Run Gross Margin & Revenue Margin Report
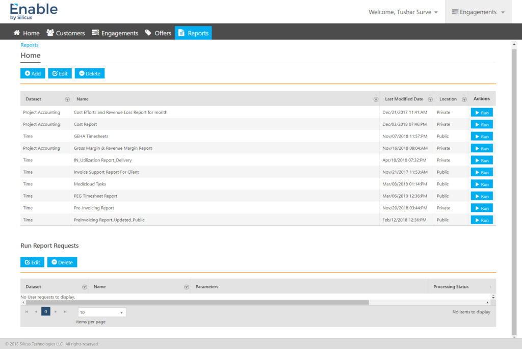The height and width of the screenshot is (349, 522). [482, 148]
